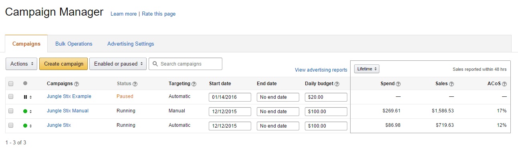The width and height of the screenshot is (518, 148).
Task: Expand the Enabled or paused filter
Action: click(117, 64)
